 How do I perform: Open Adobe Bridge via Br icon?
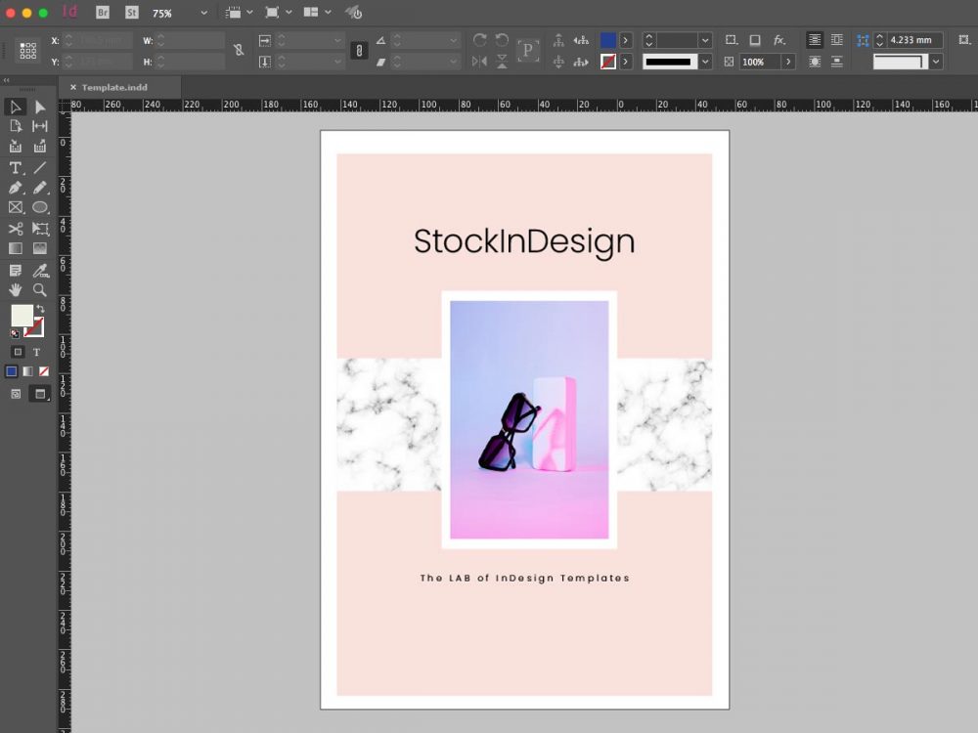[x=103, y=13]
